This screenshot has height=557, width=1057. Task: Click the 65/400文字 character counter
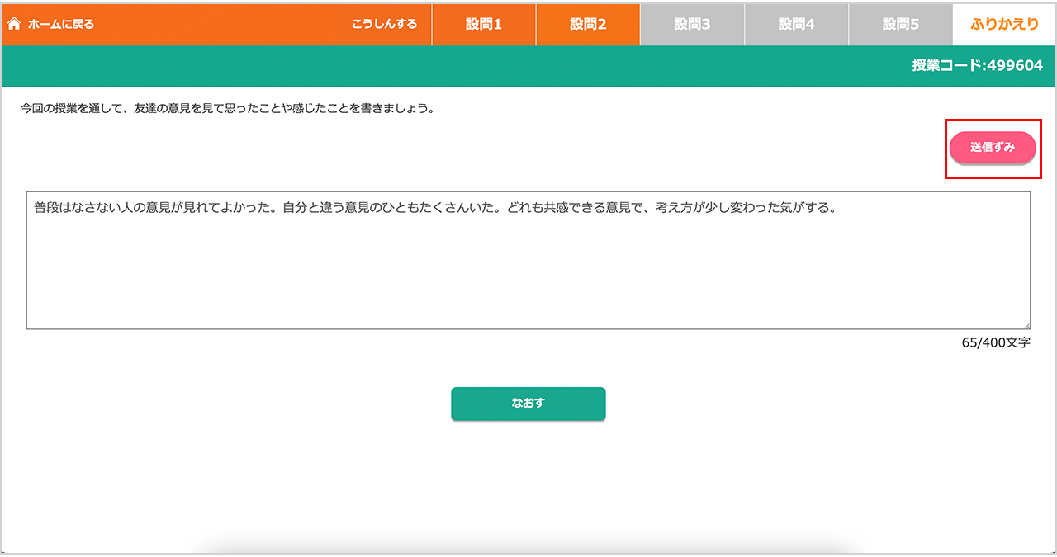996,342
